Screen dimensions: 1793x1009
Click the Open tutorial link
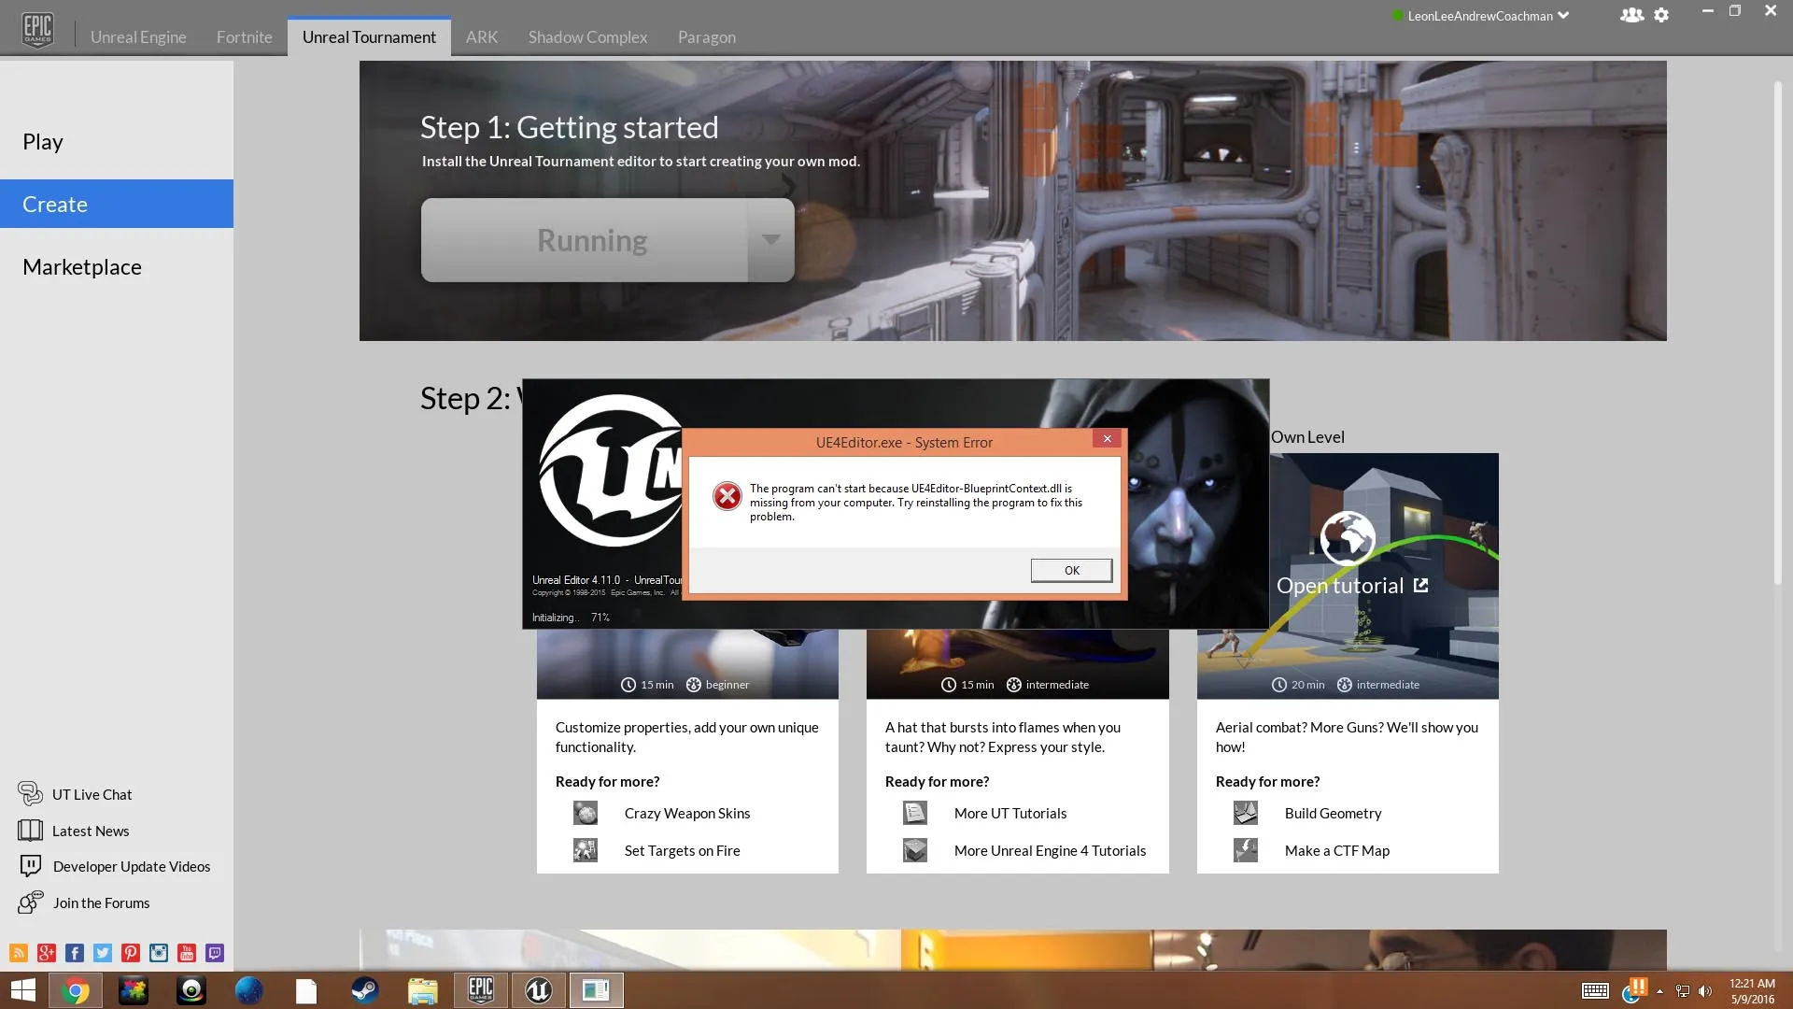pyautogui.click(x=1352, y=586)
